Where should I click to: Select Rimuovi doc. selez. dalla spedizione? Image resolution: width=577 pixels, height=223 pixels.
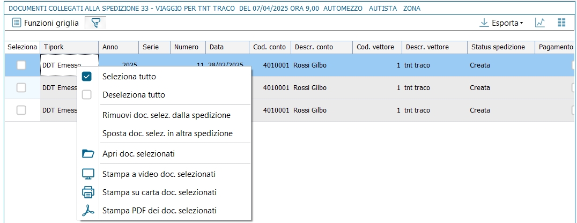(x=166, y=115)
